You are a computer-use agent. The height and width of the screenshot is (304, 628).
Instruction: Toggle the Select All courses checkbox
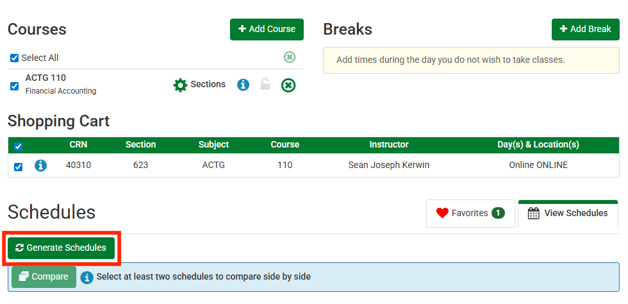(x=15, y=58)
